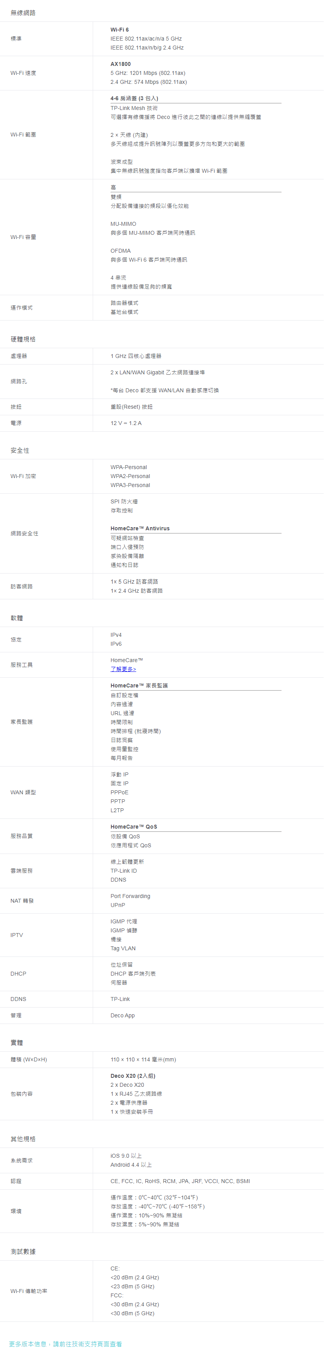
Task: Click the '測試數據' section heading
Action: [x=23, y=1251]
